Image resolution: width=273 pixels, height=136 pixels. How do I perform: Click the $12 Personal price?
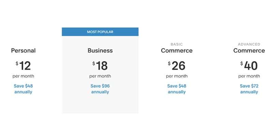click(x=23, y=66)
